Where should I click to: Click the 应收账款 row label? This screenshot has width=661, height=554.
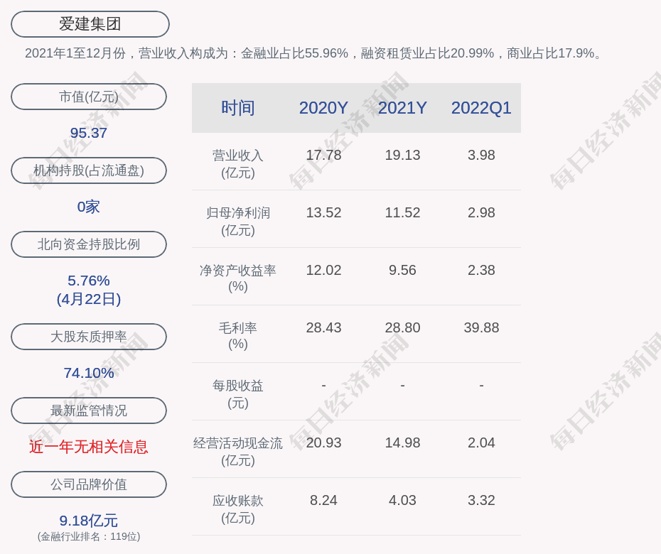[238, 509]
